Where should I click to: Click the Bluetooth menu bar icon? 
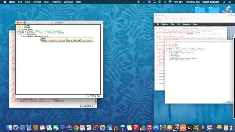click(x=165, y=2)
